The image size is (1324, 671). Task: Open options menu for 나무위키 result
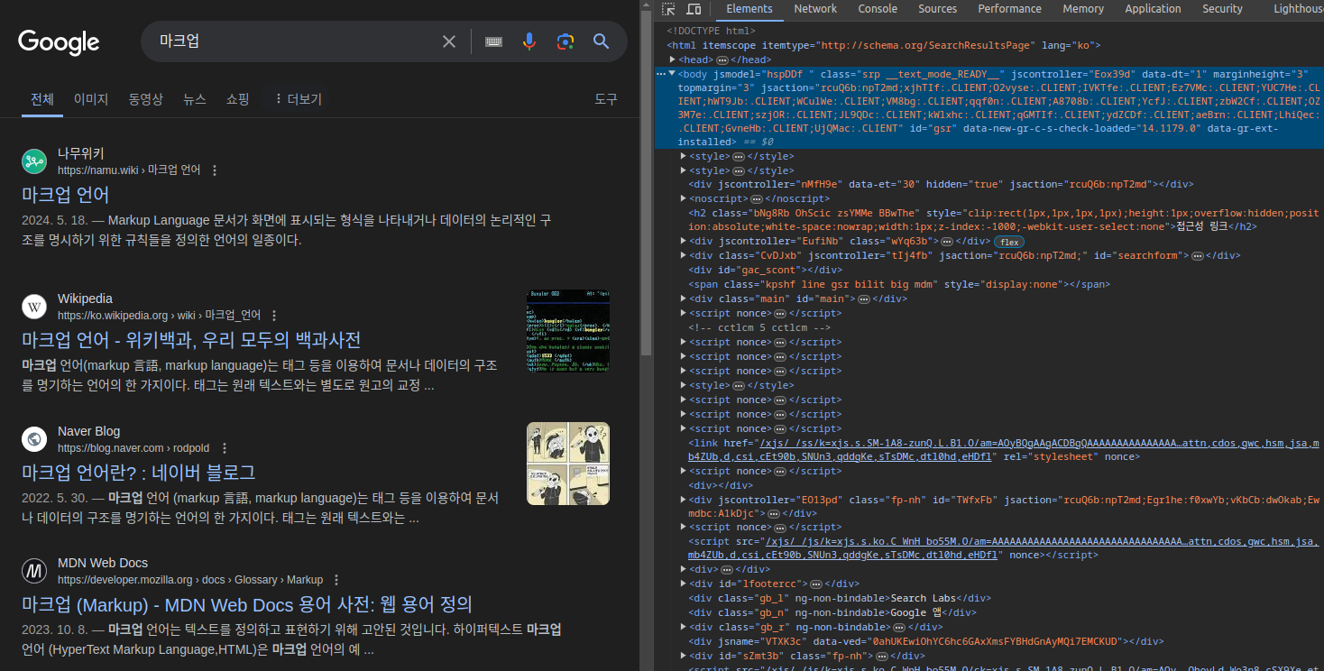click(x=215, y=170)
